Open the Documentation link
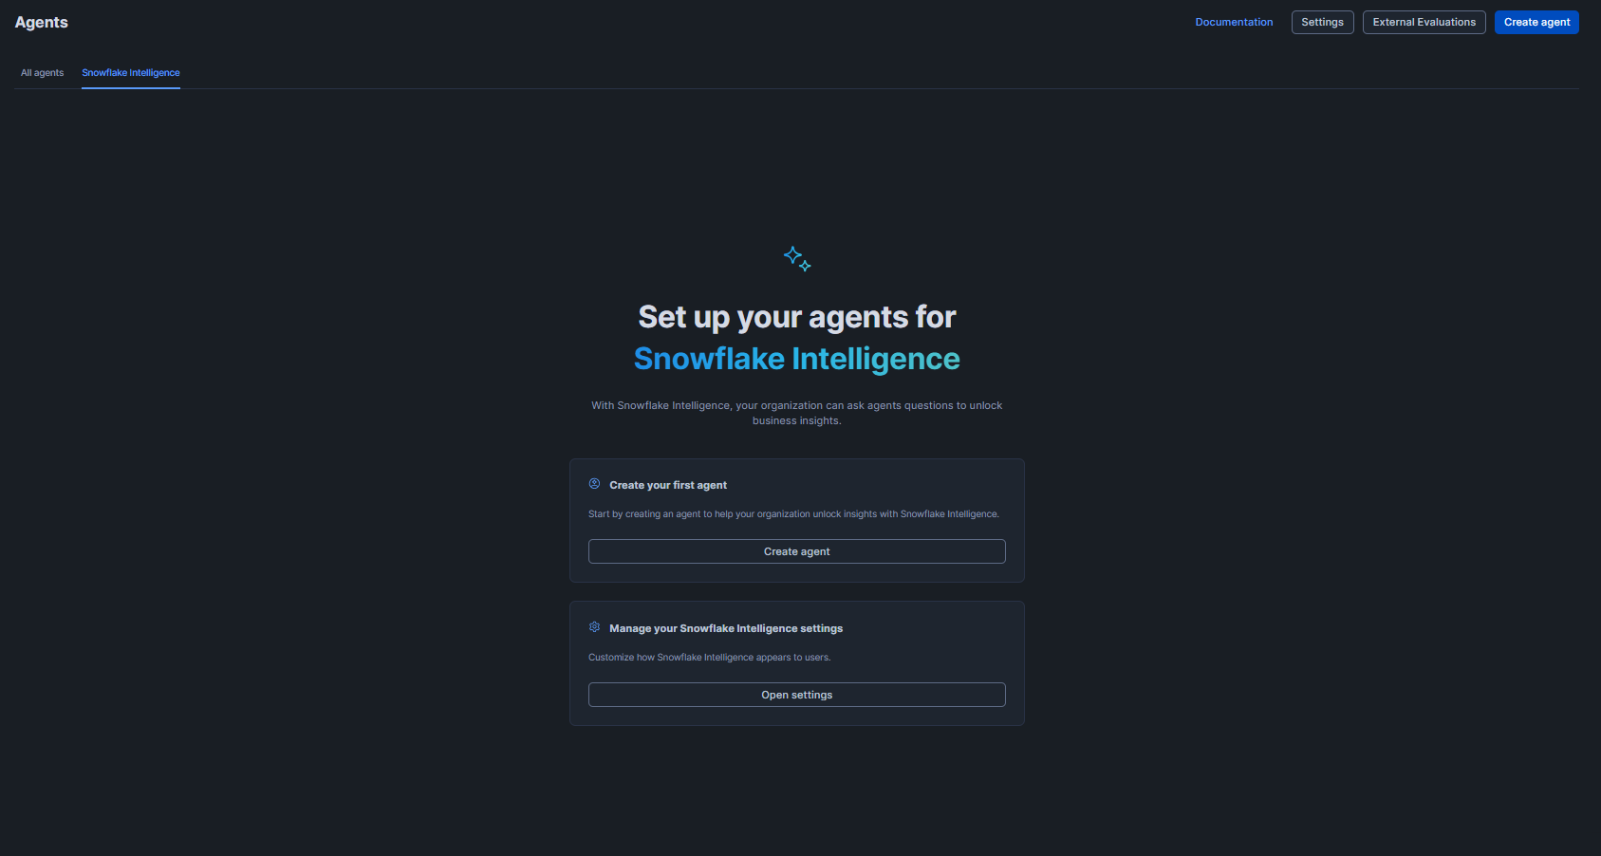1601x856 pixels. (1234, 22)
